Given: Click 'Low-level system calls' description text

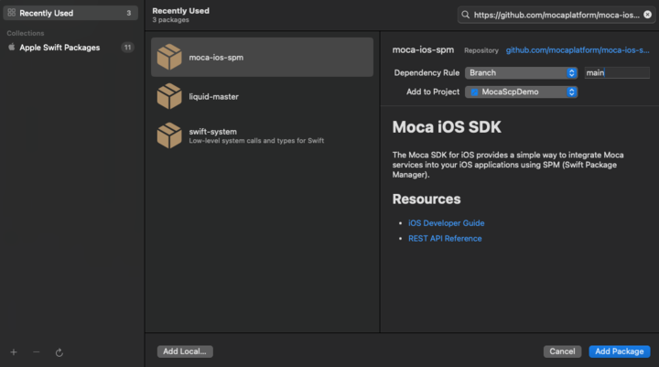Looking at the screenshot, I should coord(256,141).
